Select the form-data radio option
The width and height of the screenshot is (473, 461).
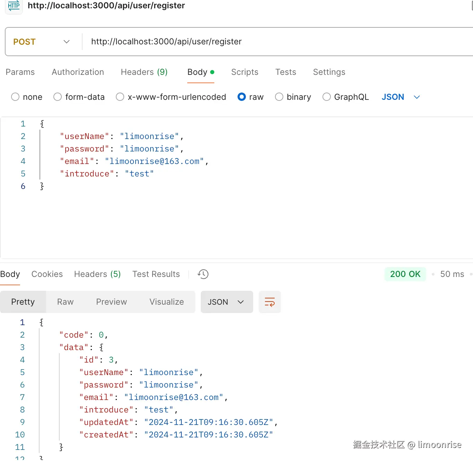[58, 97]
